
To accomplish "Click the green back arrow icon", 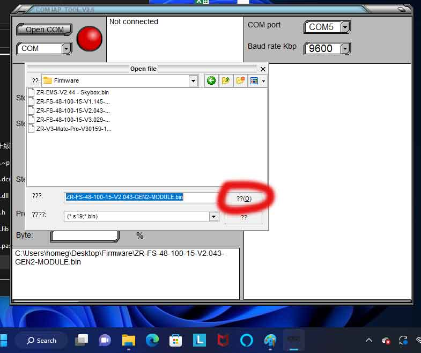I will (211, 80).
